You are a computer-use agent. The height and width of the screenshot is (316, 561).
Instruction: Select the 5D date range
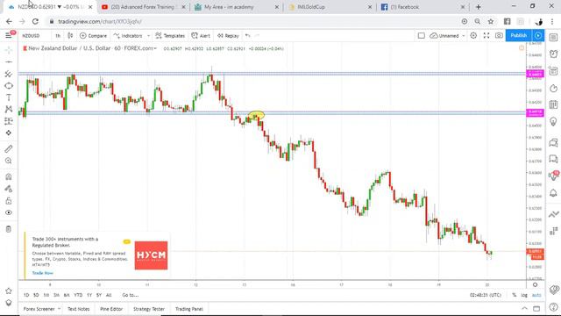click(x=36, y=295)
